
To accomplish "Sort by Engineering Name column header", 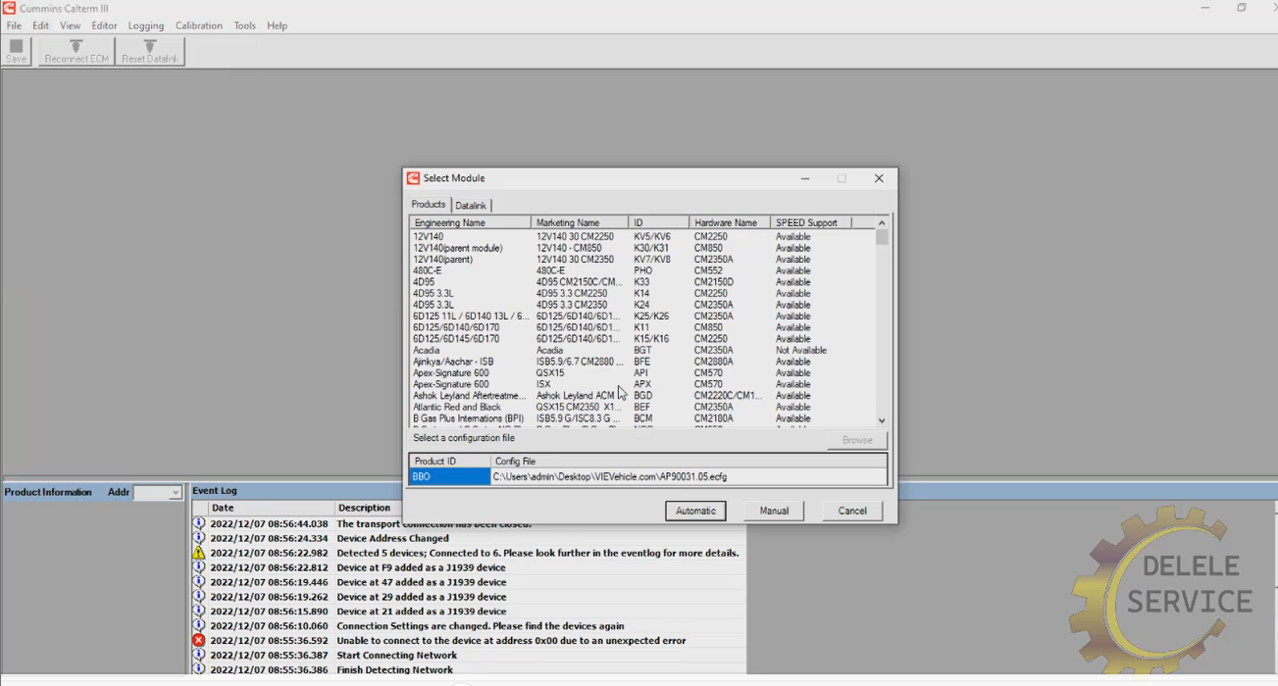I will point(469,222).
